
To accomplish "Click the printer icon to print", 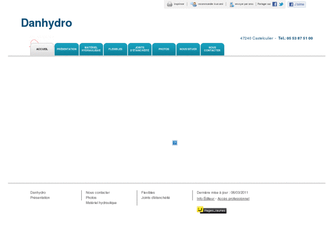I will 170,4.
